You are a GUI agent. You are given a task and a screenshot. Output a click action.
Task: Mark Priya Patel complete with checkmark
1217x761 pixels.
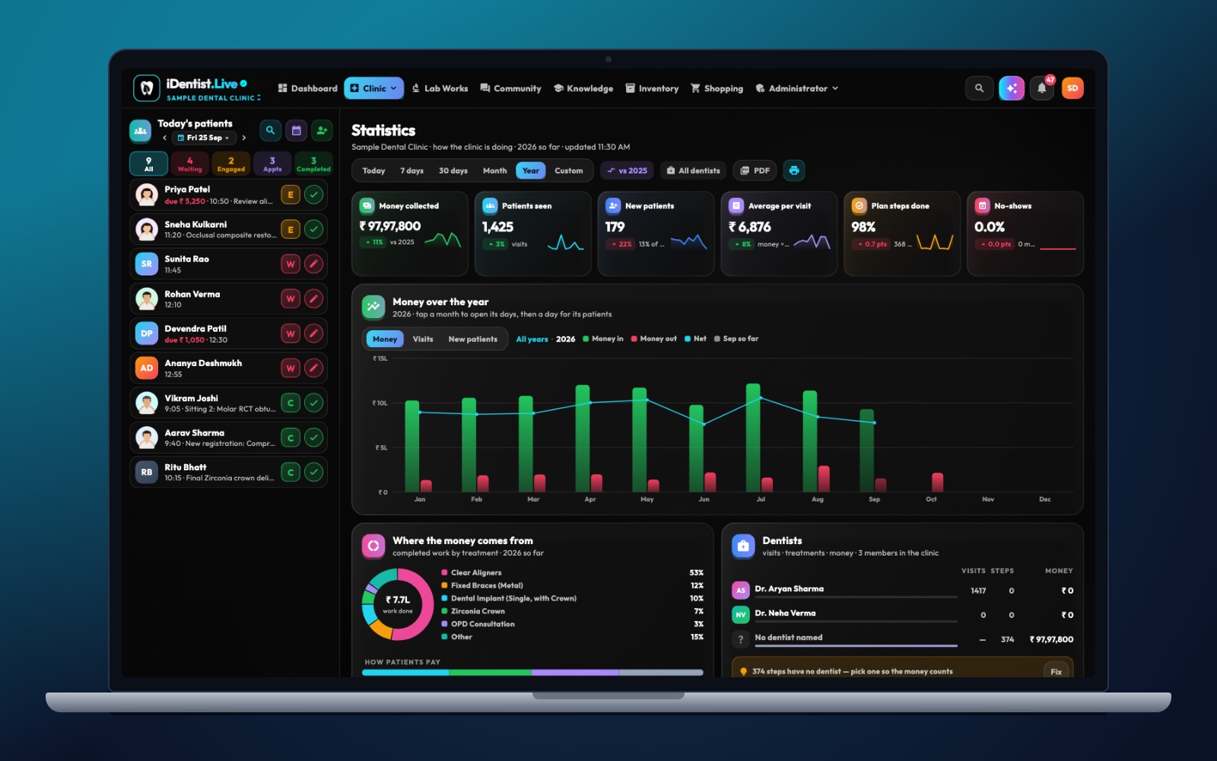pyautogui.click(x=313, y=195)
